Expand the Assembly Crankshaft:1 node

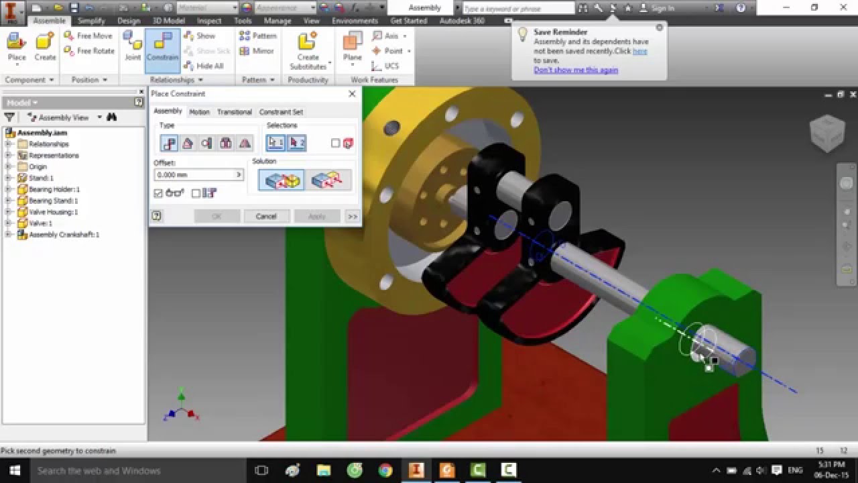coord(8,235)
